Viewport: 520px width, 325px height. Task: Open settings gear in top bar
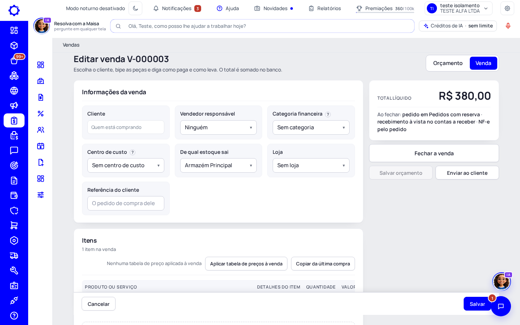507,8
